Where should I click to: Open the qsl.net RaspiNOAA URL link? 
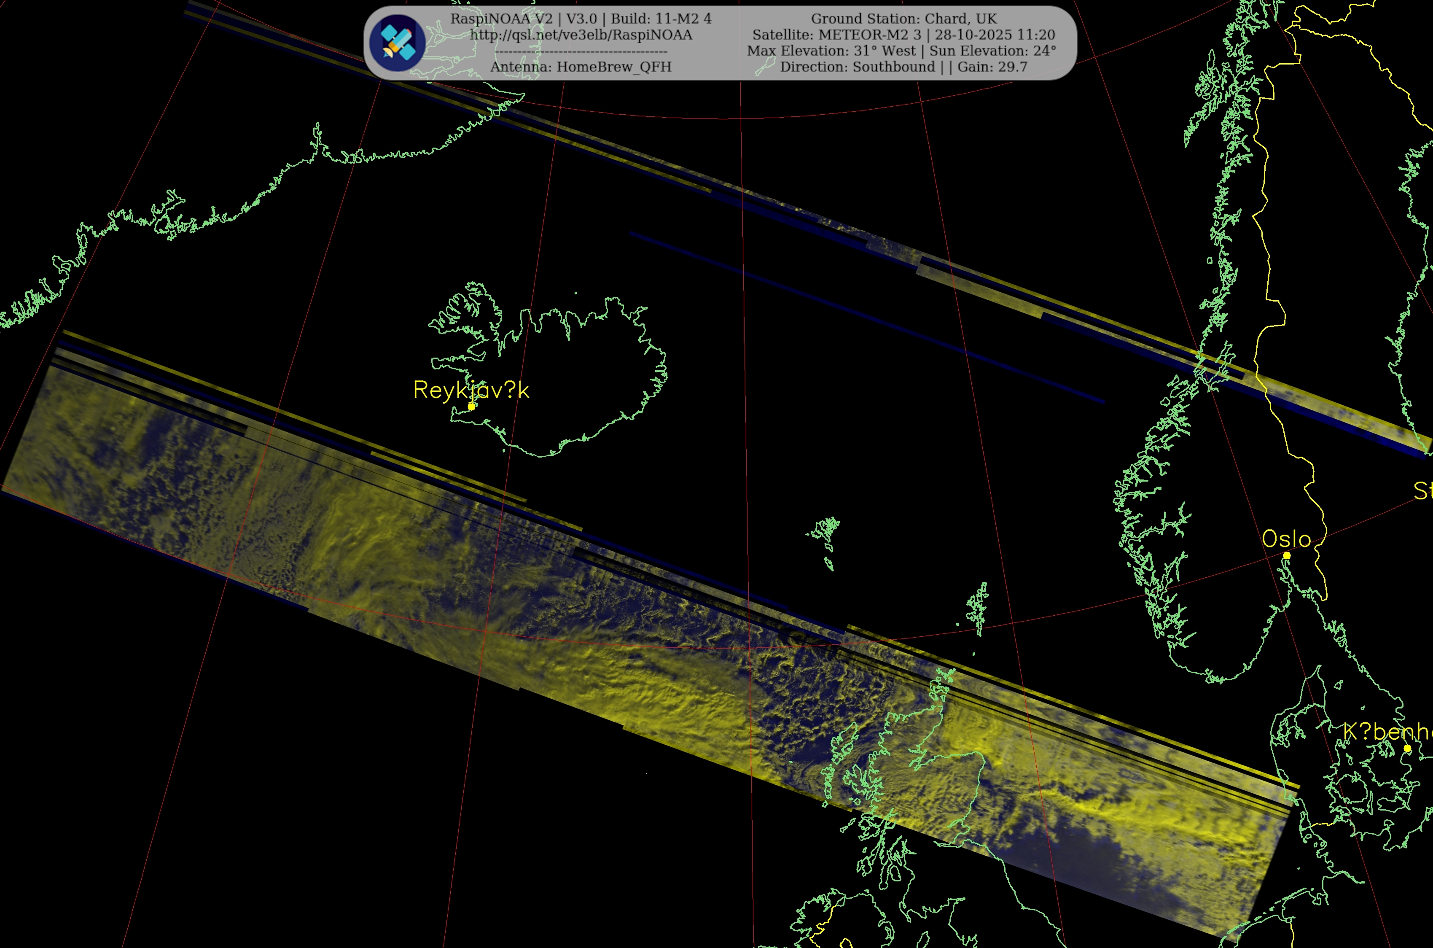click(581, 35)
